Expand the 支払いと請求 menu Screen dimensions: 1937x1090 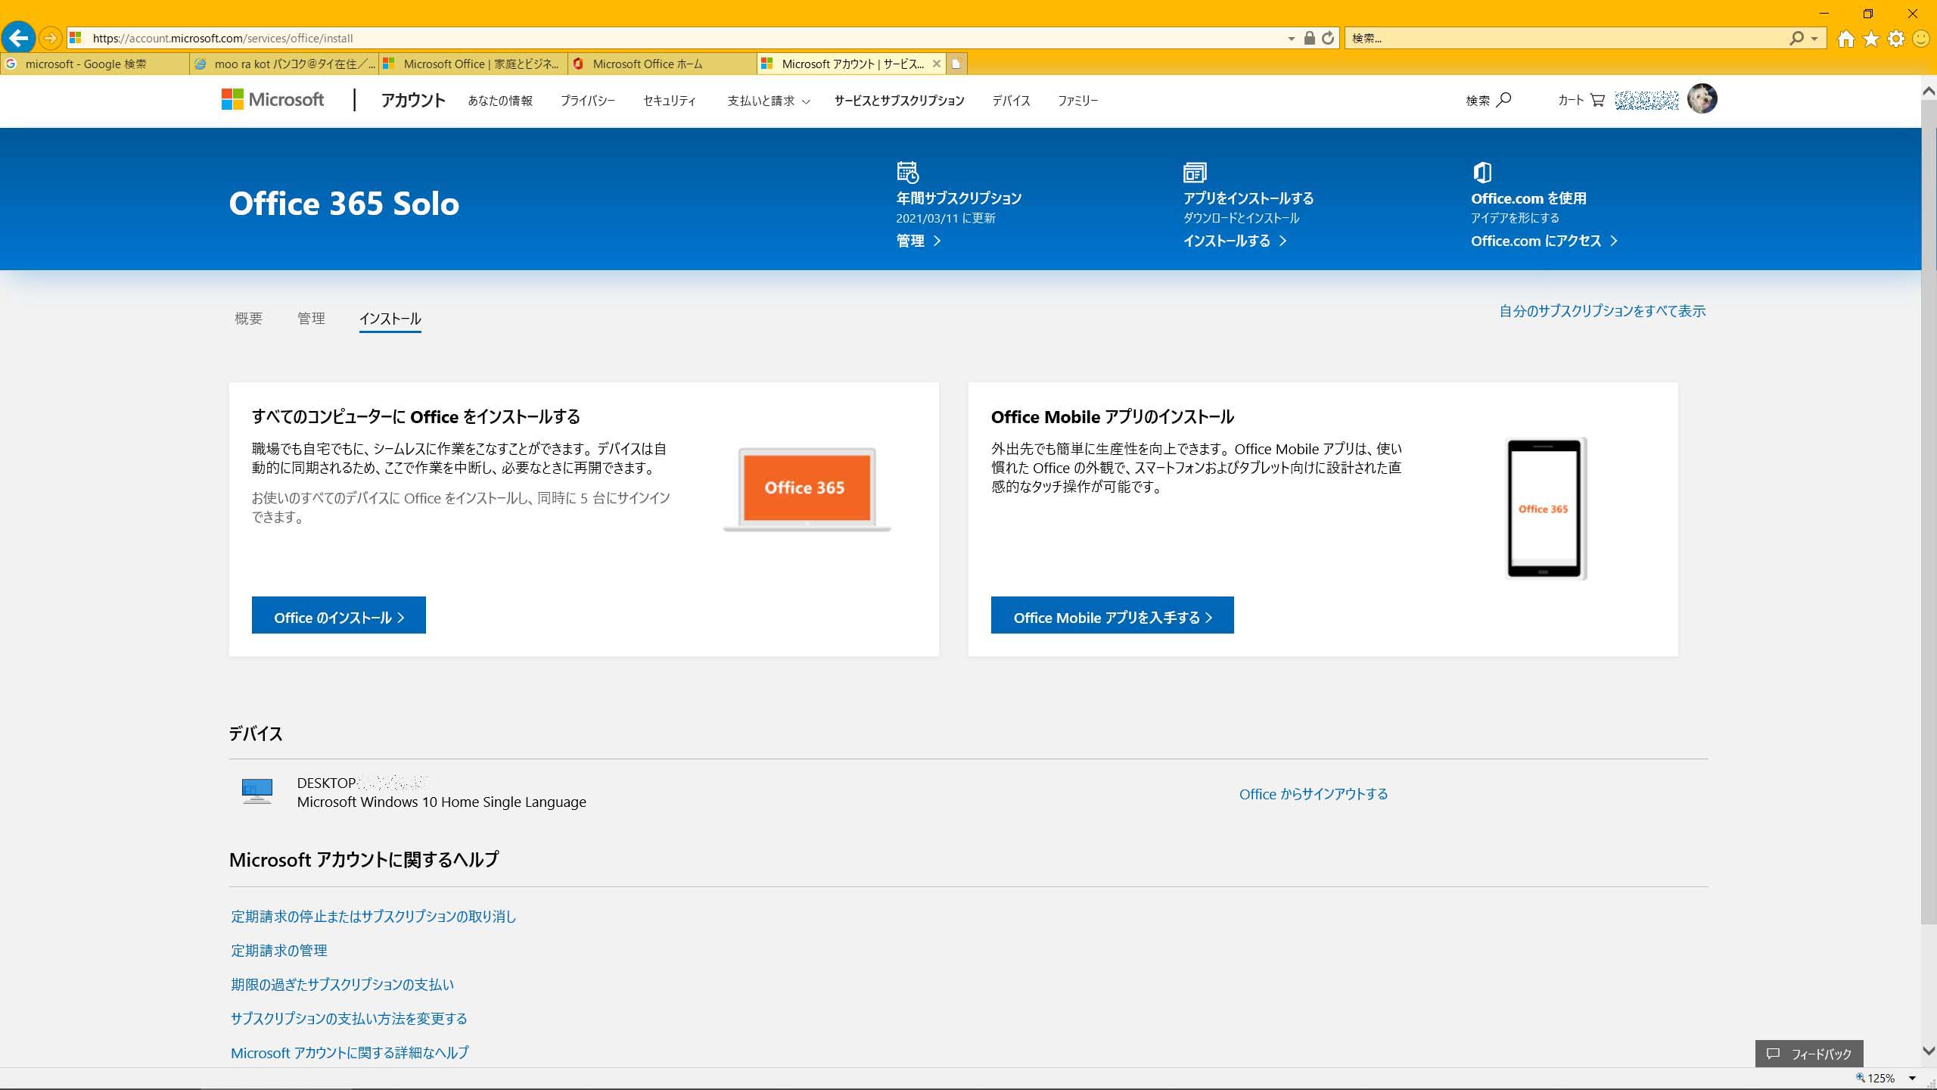[769, 101]
